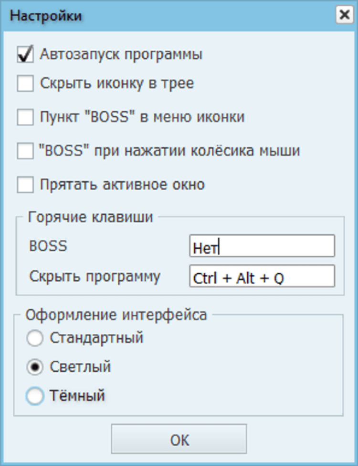The width and height of the screenshot is (358, 466).
Task: Click the "Скрыть иконку в трее" label text
Action: point(117,83)
